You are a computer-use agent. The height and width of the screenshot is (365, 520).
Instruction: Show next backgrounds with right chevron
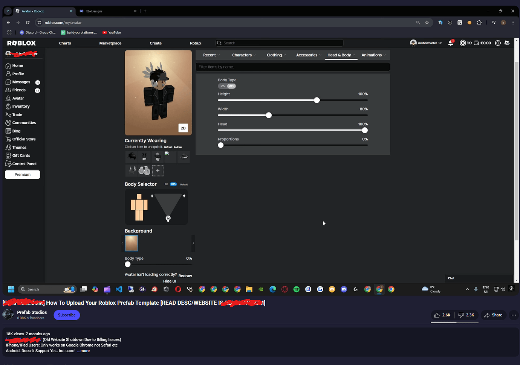pos(193,243)
